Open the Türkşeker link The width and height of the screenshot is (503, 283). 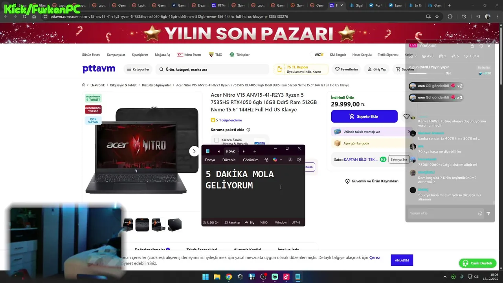tap(239, 55)
